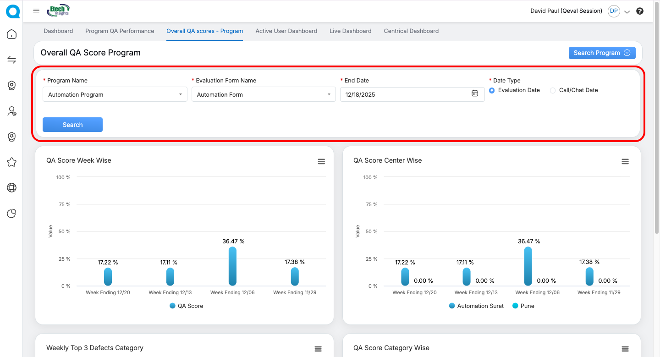Screen dimensions: 660x357
Task: Open the calendar picker for End Date
Action: [x=475, y=93]
